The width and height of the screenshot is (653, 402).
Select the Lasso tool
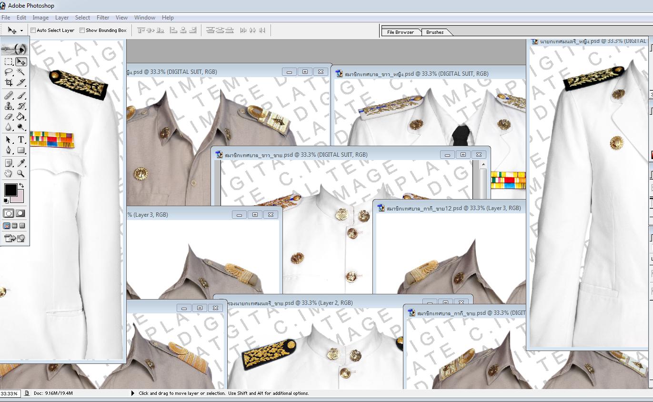(x=9, y=72)
